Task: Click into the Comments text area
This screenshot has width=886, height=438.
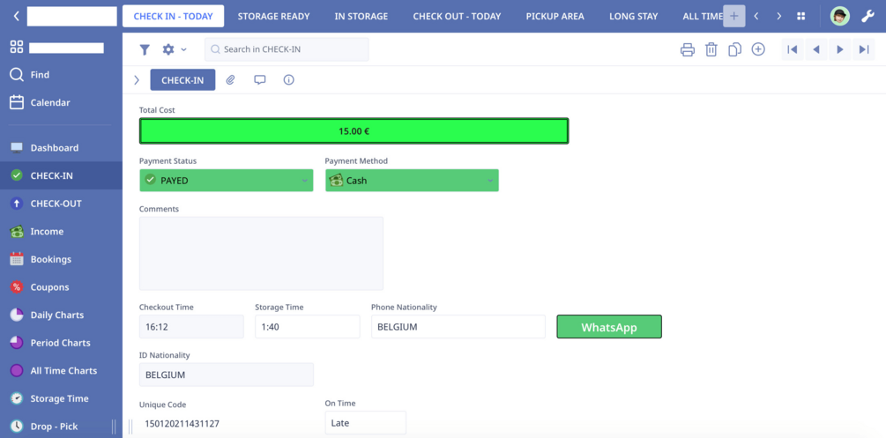Action: [261, 253]
